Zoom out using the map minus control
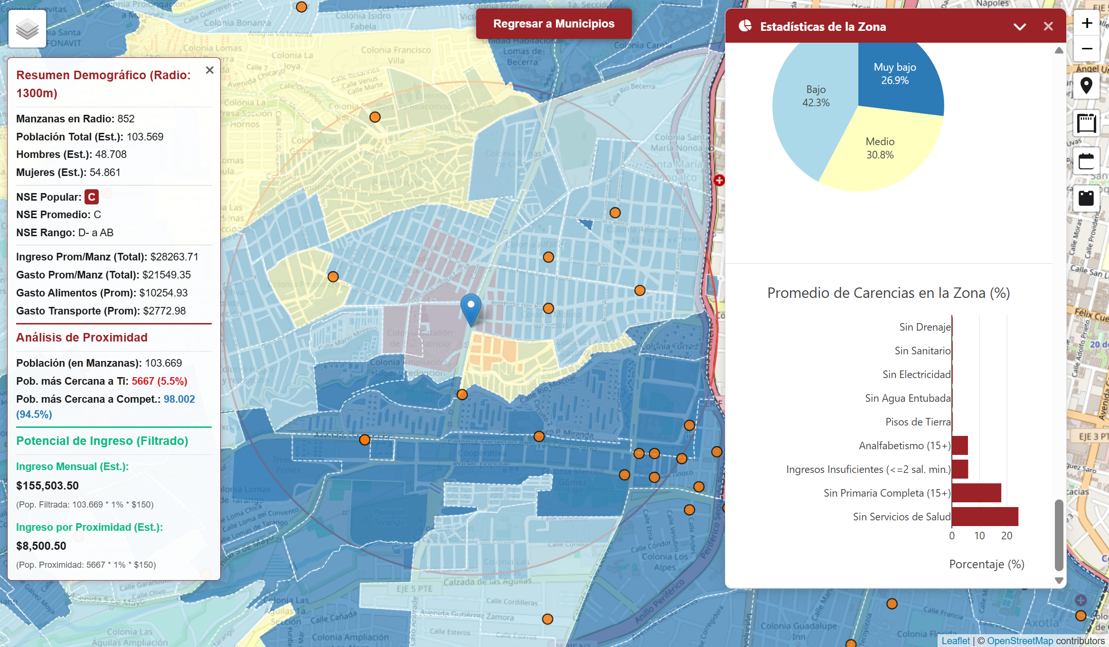This screenshot has height=647, width=1109. [1087, 49]
